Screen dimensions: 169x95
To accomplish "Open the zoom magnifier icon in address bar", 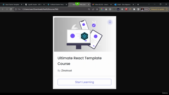I will click(89, 9).
